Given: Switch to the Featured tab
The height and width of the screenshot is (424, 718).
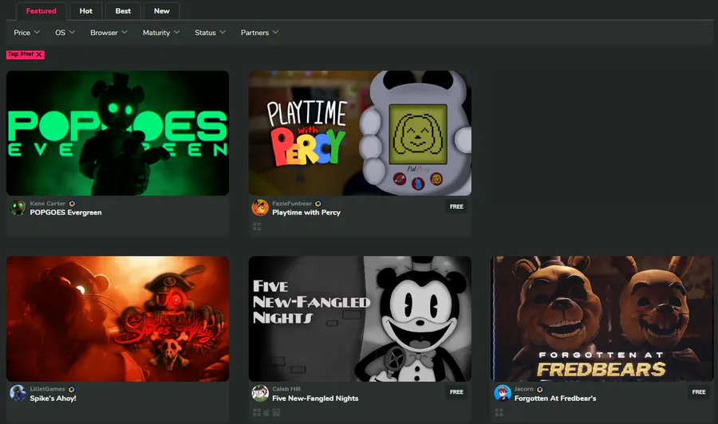Looking at the screenshot, I should 41,11.
